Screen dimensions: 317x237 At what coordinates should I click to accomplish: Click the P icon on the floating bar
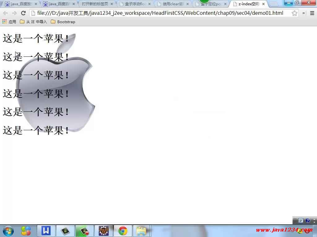pos(301,221)
